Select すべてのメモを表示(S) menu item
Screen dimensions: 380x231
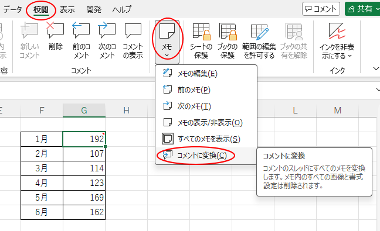[206, 139]
